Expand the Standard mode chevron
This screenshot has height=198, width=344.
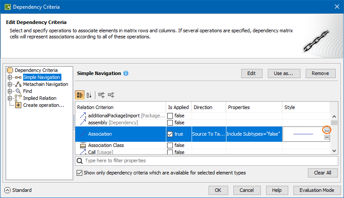click(7, 190)
